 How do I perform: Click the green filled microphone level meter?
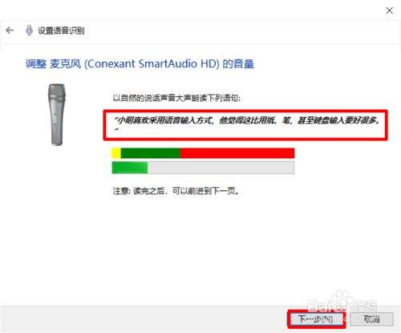click(130, 168)
